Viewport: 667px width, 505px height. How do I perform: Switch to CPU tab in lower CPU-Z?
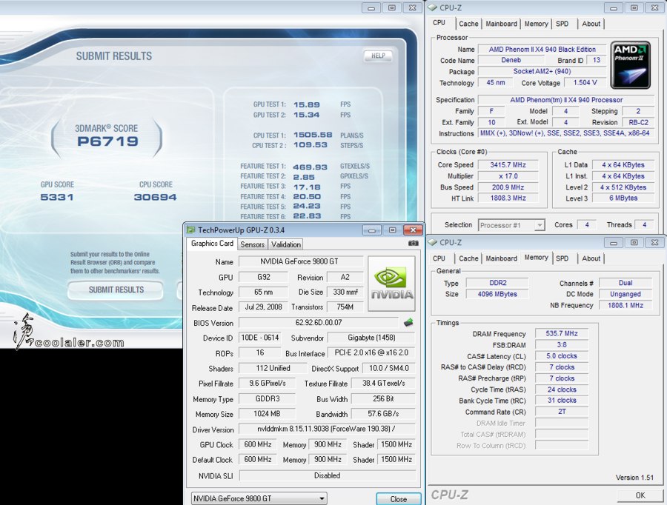(439, 258)
